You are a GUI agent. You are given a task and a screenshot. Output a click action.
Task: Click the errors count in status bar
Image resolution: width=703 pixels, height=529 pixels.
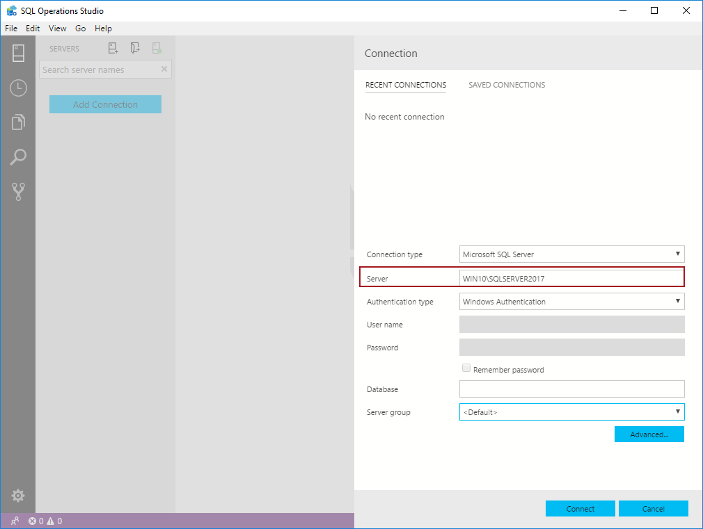(x=36, y=521)
